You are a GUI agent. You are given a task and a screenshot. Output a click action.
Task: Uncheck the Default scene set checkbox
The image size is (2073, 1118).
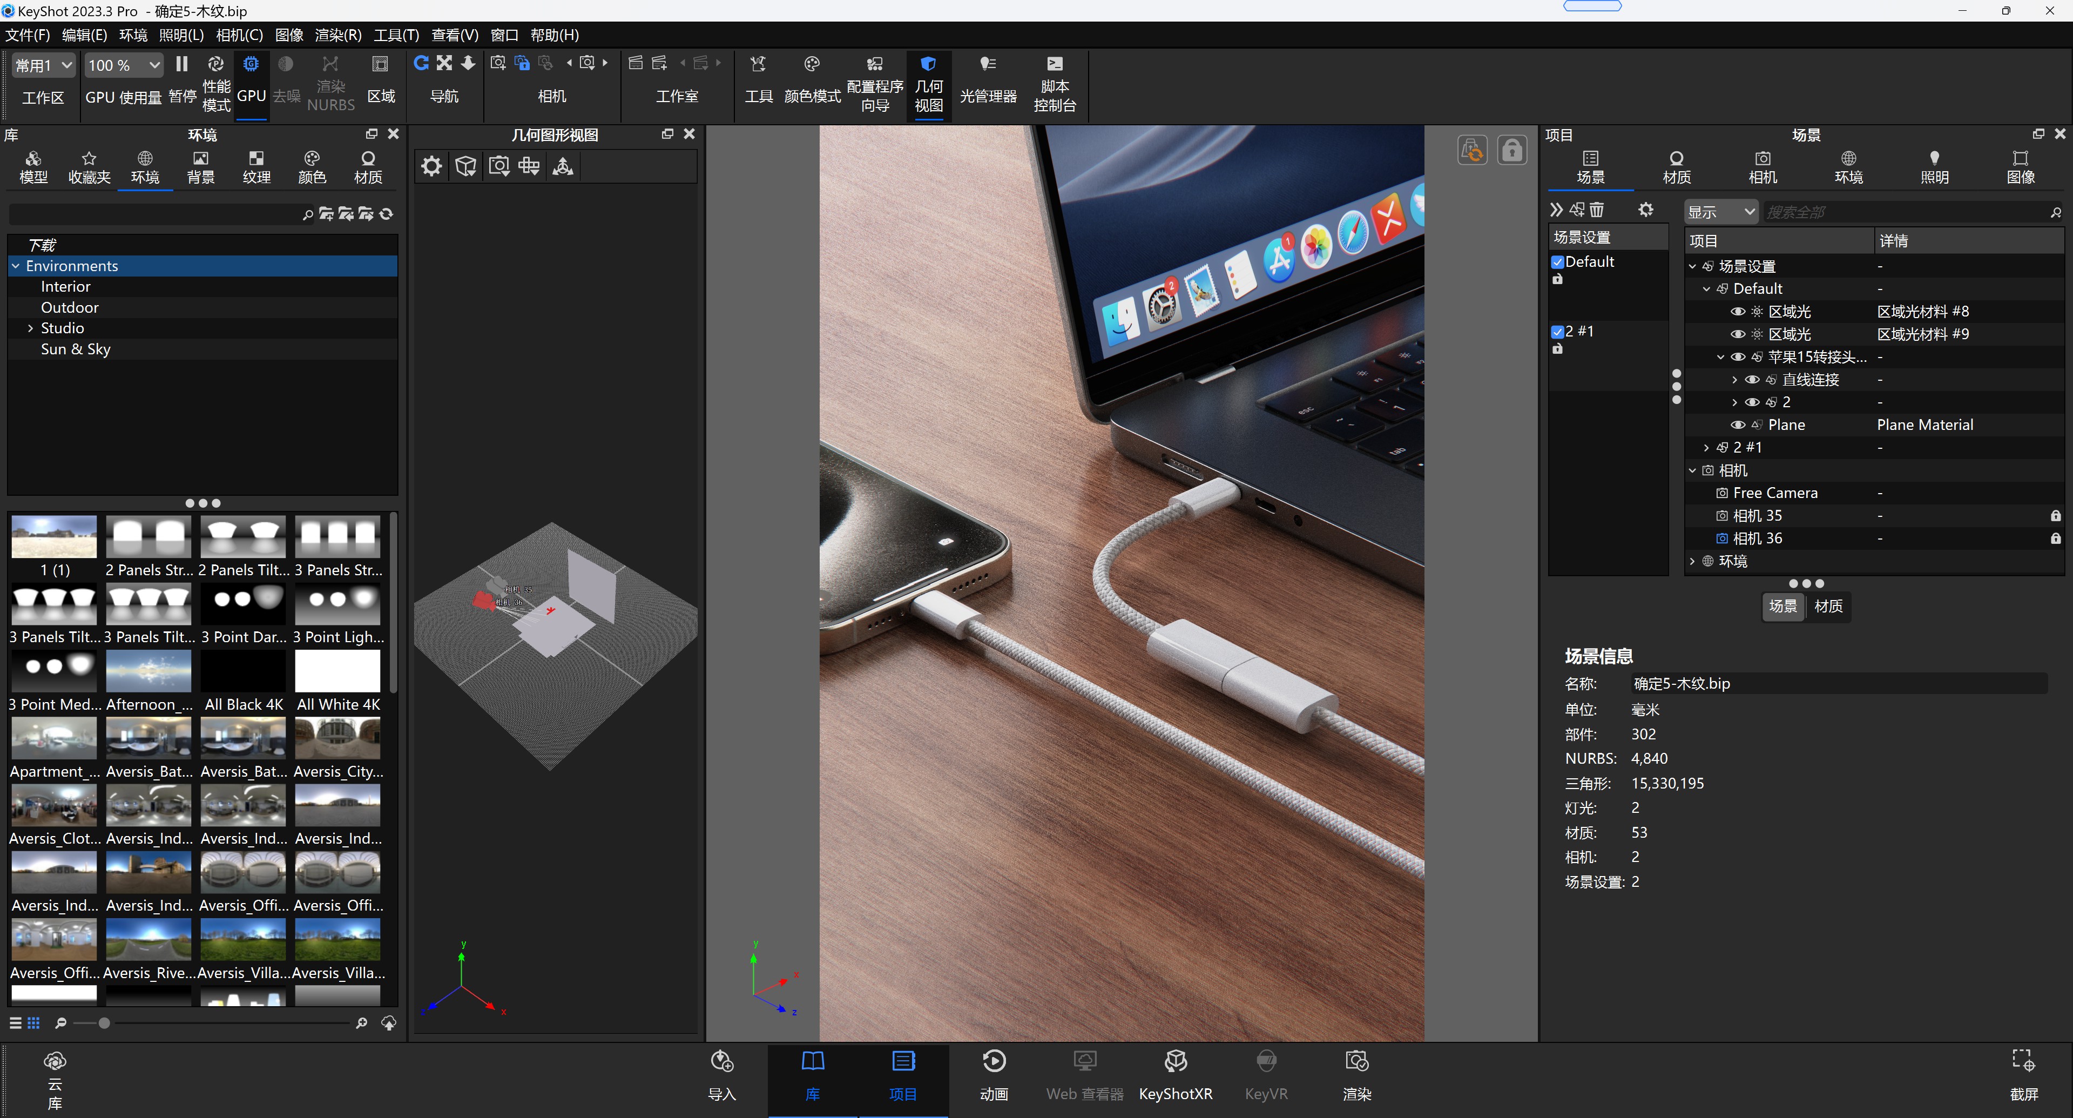[1557, 261]
